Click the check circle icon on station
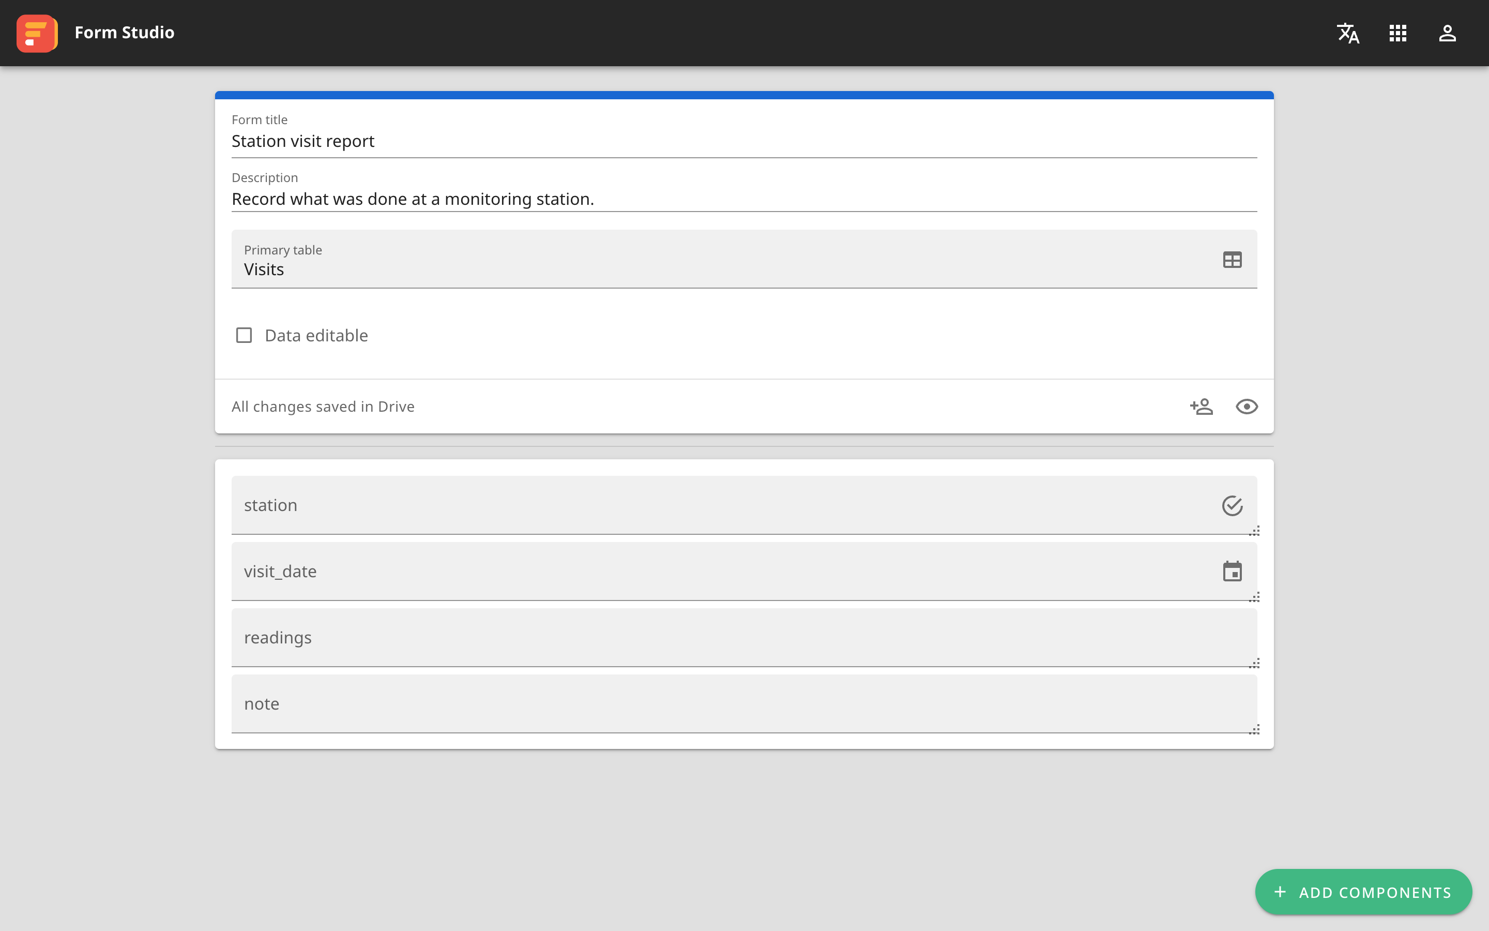The width and height of the screenshot is (1489, 931). coord(1233,505)
